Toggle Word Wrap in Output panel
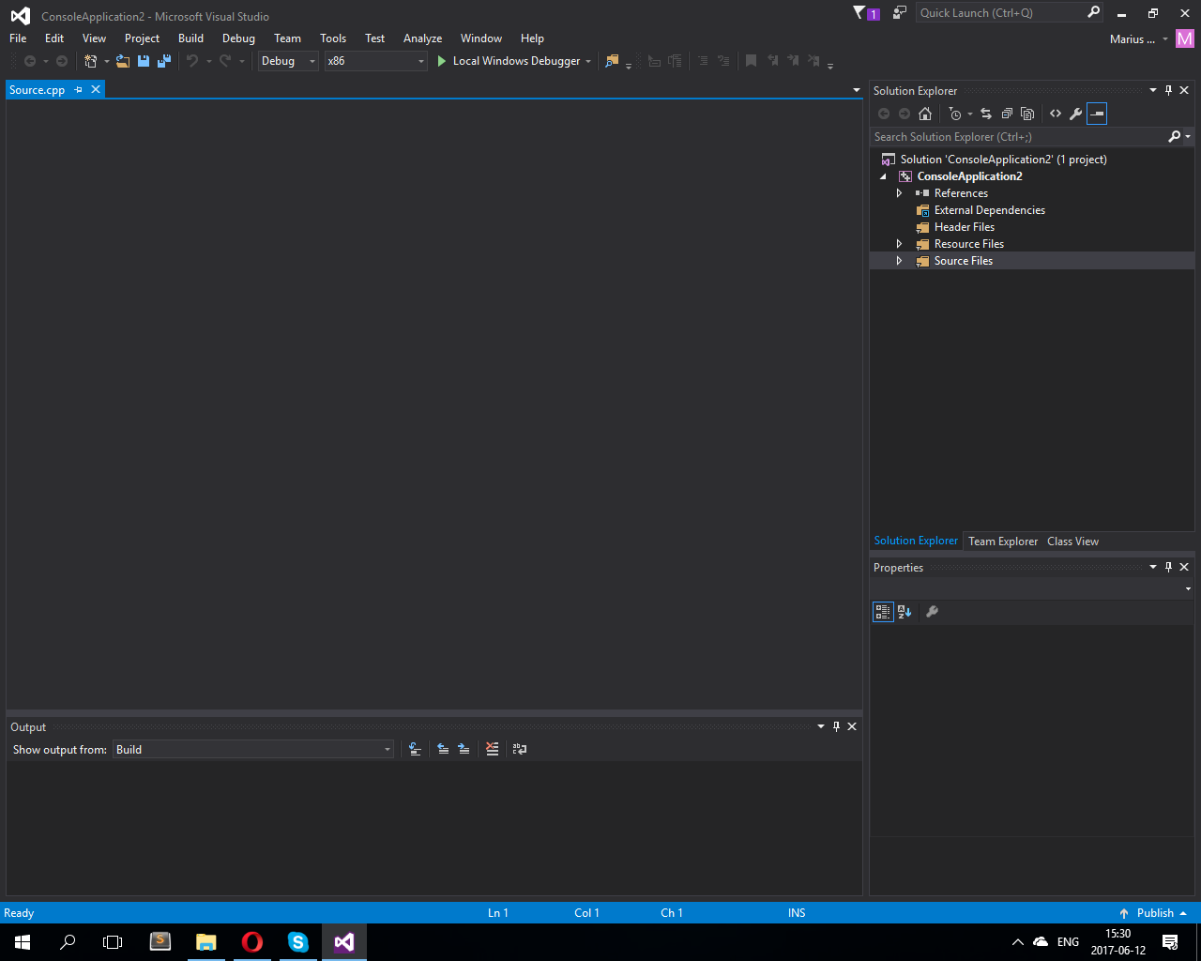The height and width of the screenshot is (961, 1201). 520,749
